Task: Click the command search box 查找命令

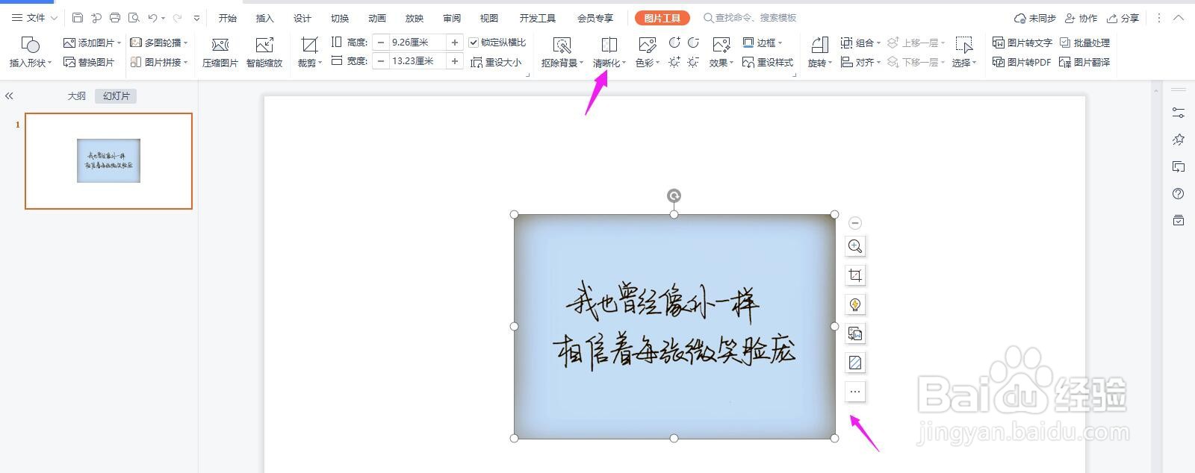Action: (x=749, y=17)
